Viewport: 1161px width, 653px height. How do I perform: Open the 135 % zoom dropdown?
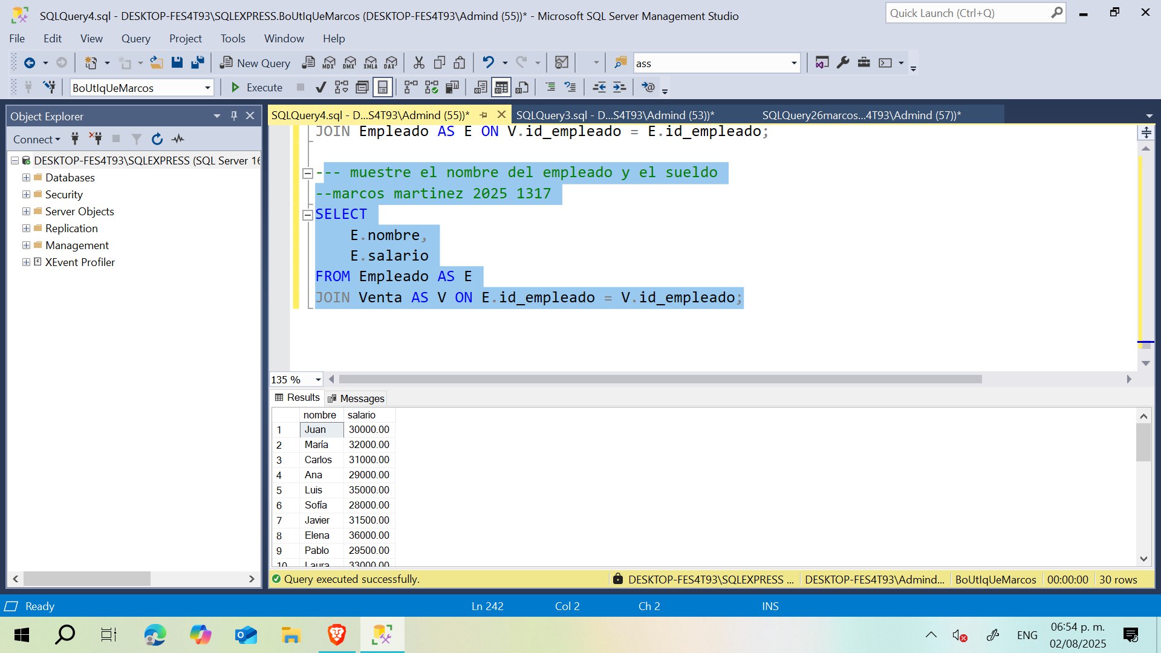click(x=318, y=380)
